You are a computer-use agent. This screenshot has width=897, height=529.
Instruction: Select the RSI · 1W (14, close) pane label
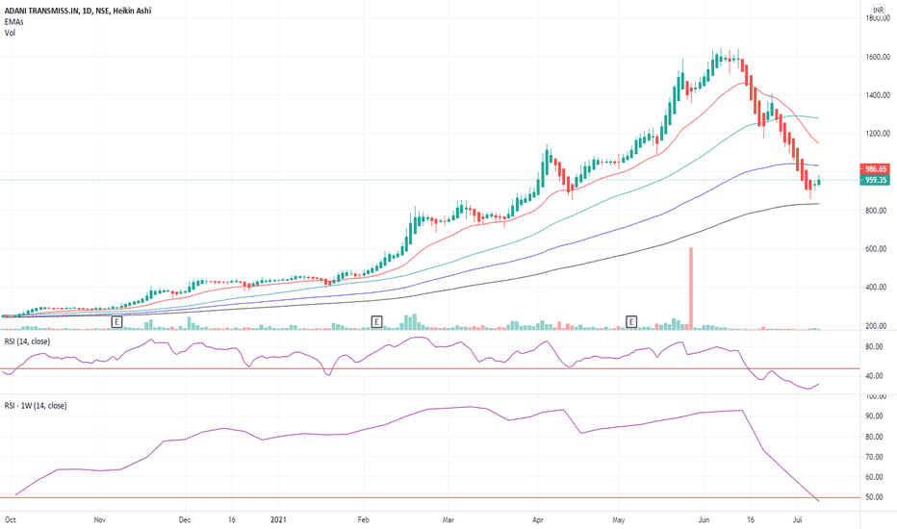coord(36,406)
